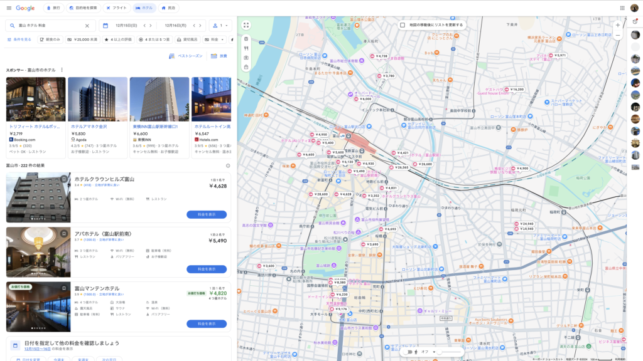Zoom in on the map
This screenshot has height=361, width=643.
(617, 25)
